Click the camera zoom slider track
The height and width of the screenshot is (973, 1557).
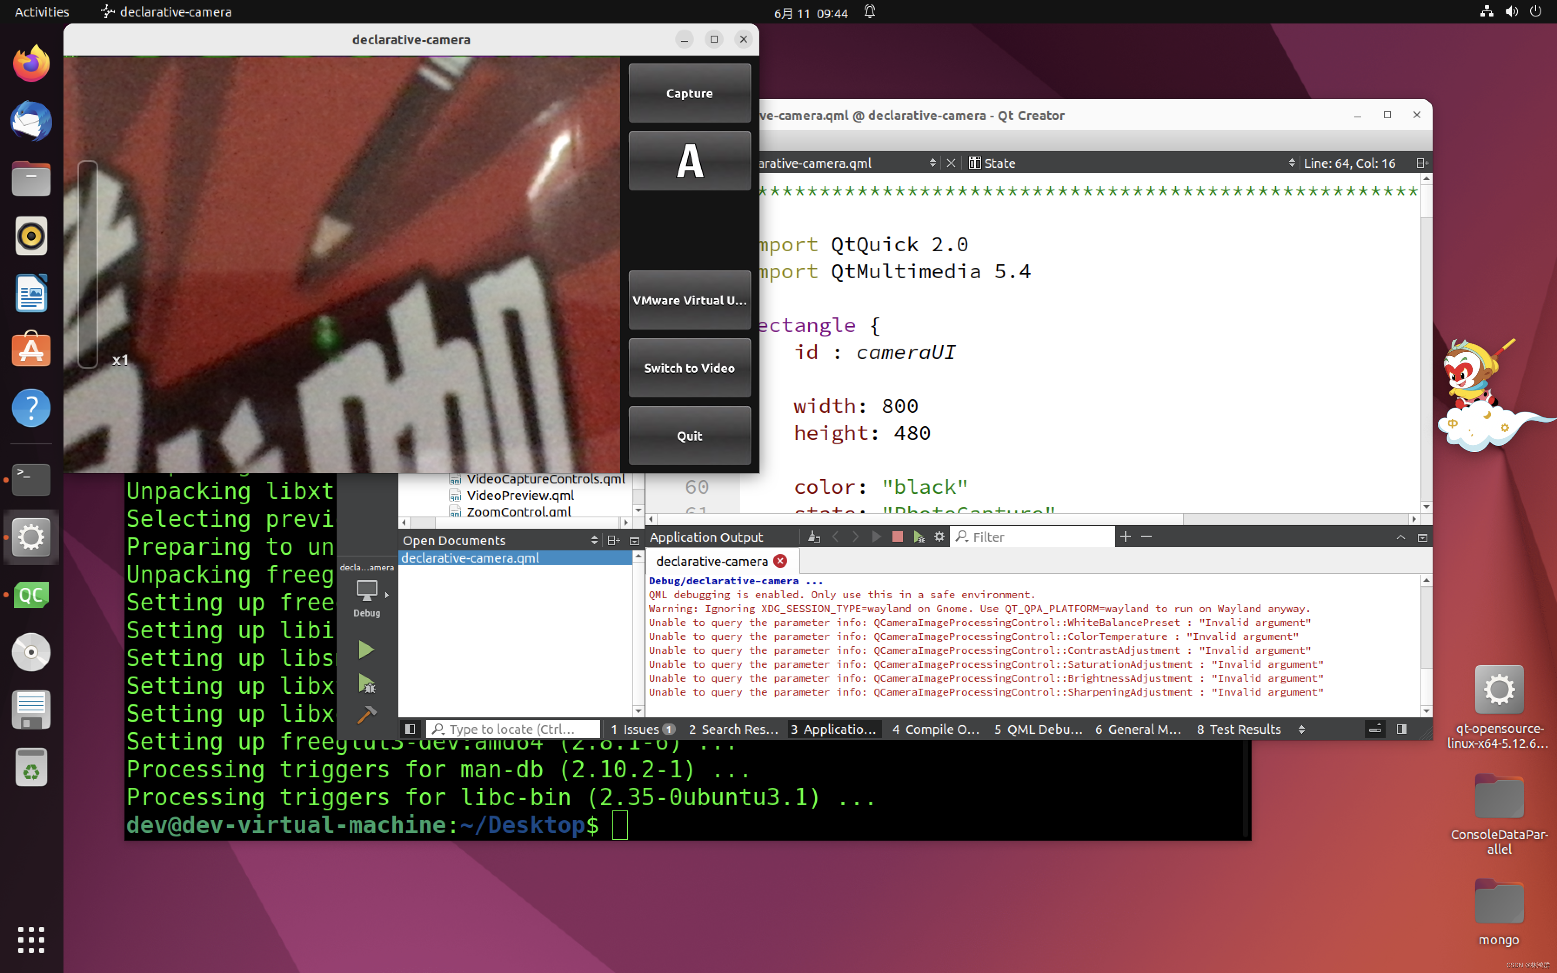[87, 264]
